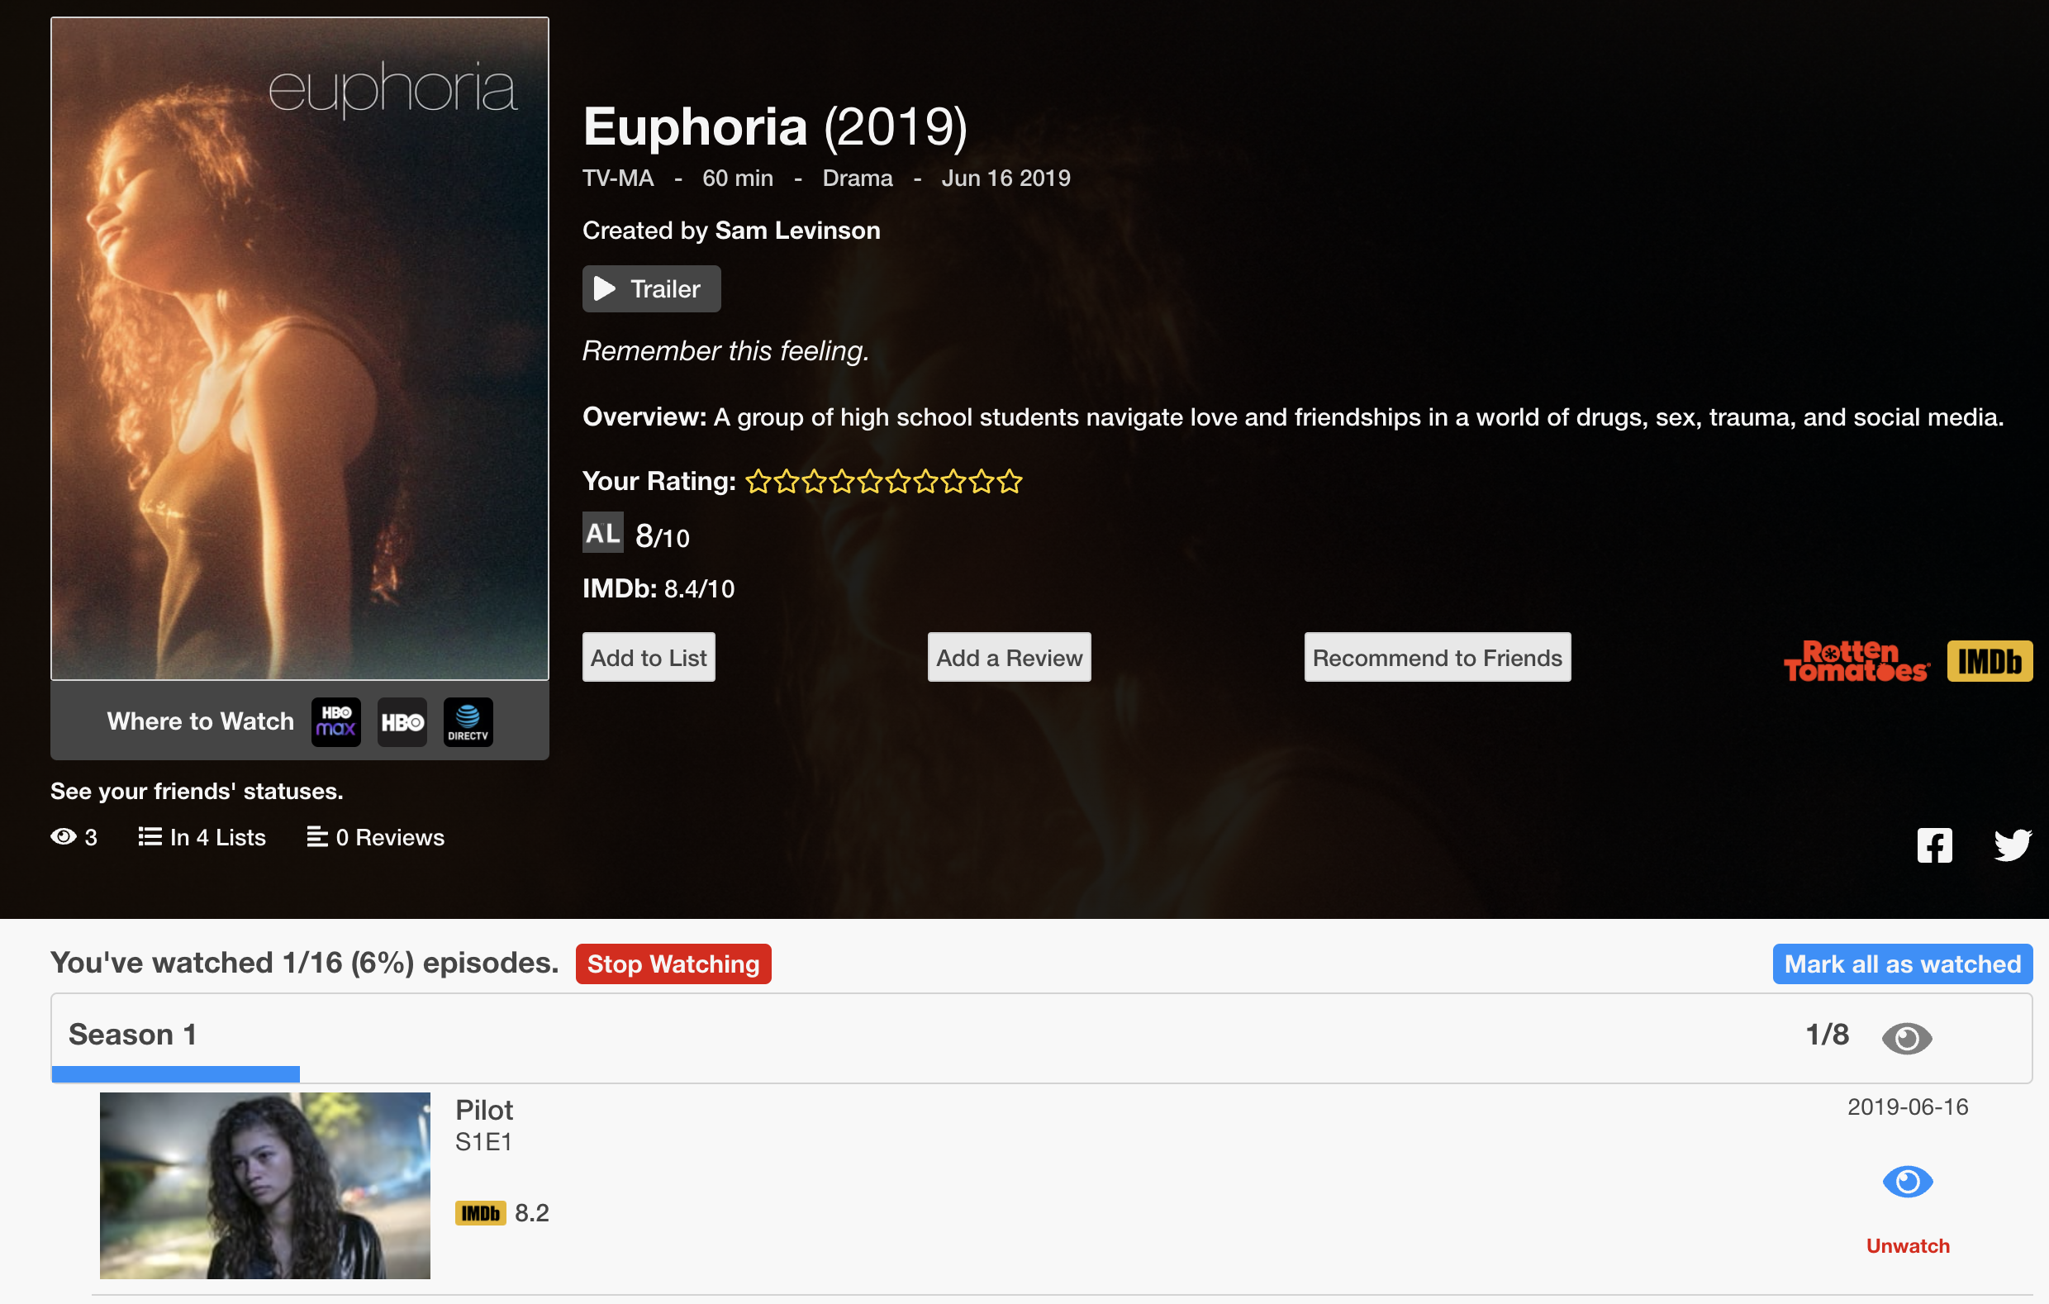Viewport: 2049px width, 1304px height.
Task: Rate the show with the fifth star
Action: (870, 482)
